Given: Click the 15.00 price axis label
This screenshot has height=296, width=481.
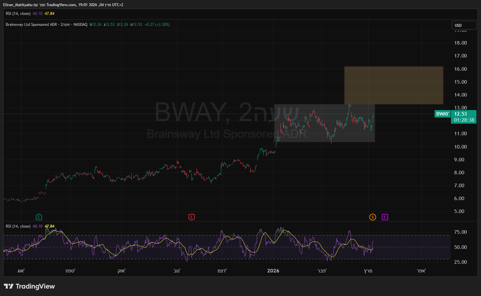Looking at the screenshot, I should [x=461, y=82].
